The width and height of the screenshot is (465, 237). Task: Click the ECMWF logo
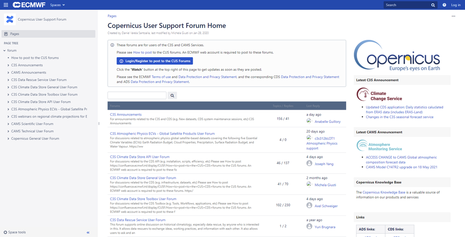coord(30,5)
